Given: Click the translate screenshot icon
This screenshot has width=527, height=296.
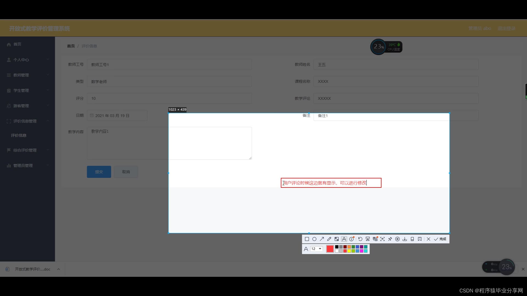Looking at the screenshot, I should (375, 239).
